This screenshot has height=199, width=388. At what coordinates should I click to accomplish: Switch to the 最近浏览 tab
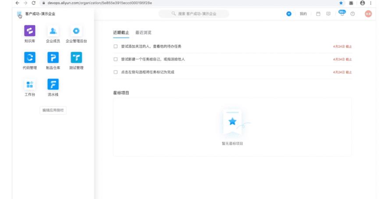pyautogui.click(x=143, y=32)
